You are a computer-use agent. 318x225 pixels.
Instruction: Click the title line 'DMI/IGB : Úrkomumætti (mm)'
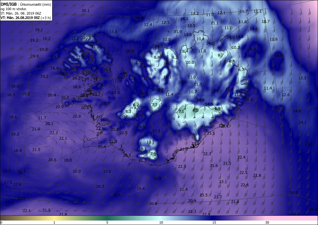click(26, 4)
